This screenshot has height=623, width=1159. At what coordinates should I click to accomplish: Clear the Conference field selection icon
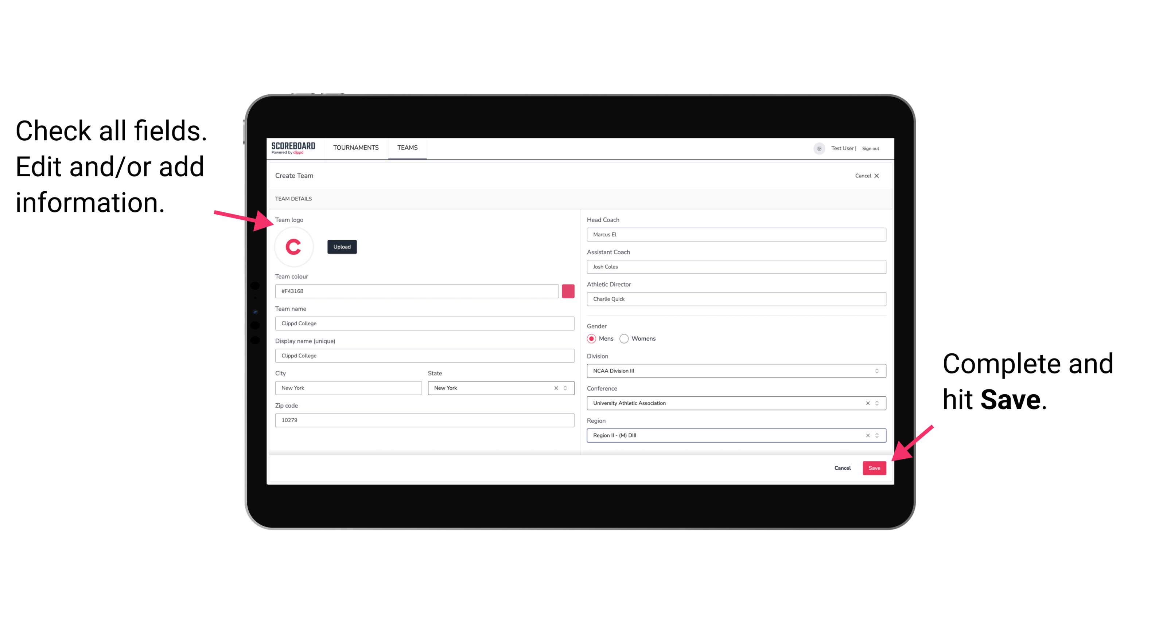(867, 403)
